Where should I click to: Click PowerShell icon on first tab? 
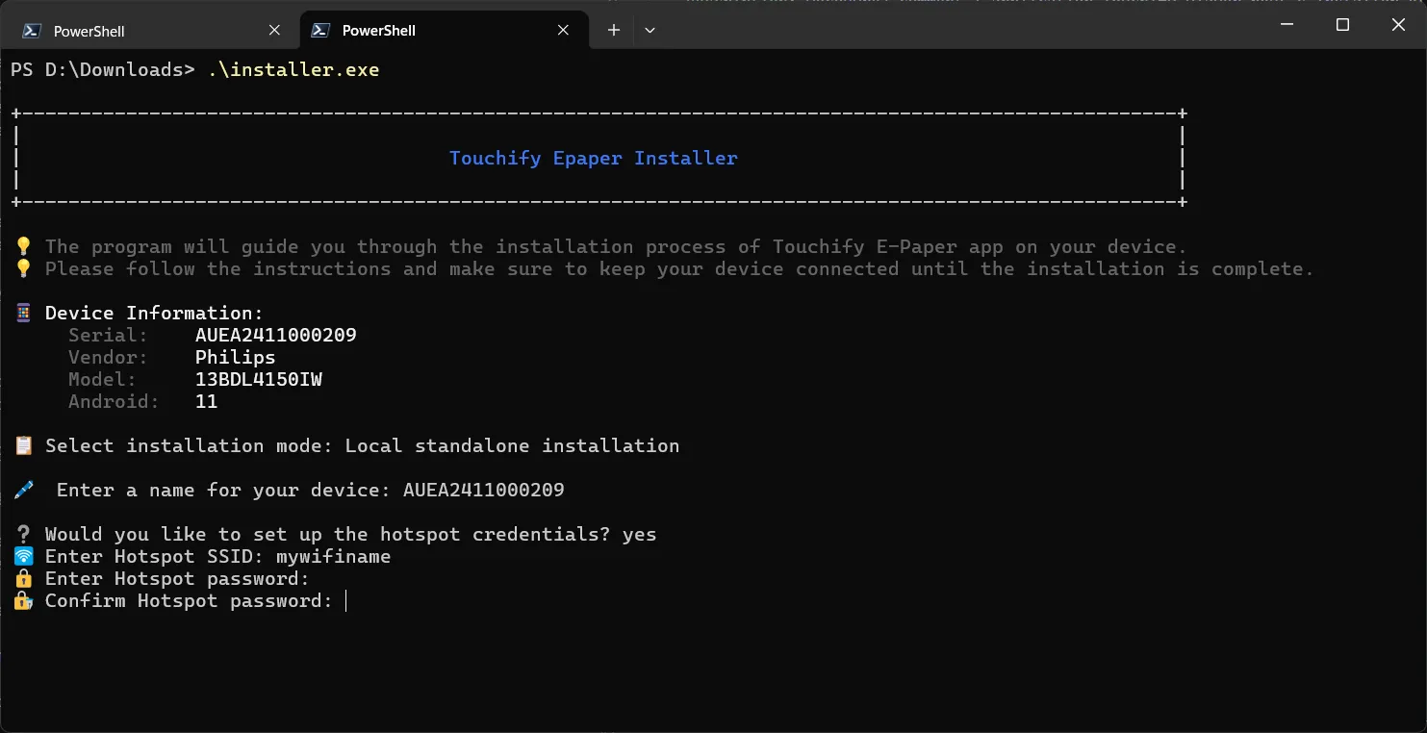32,31
